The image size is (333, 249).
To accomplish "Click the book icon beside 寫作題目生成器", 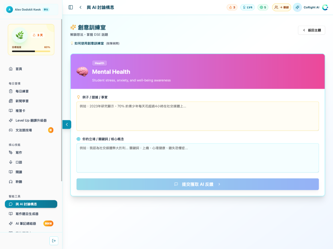I will click(11, 214).
